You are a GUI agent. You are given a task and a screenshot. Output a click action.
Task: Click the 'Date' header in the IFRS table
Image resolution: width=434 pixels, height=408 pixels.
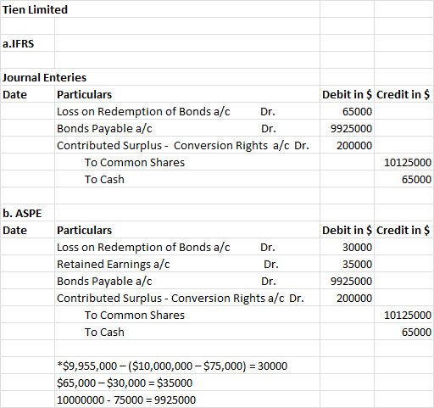pos(27,94)
